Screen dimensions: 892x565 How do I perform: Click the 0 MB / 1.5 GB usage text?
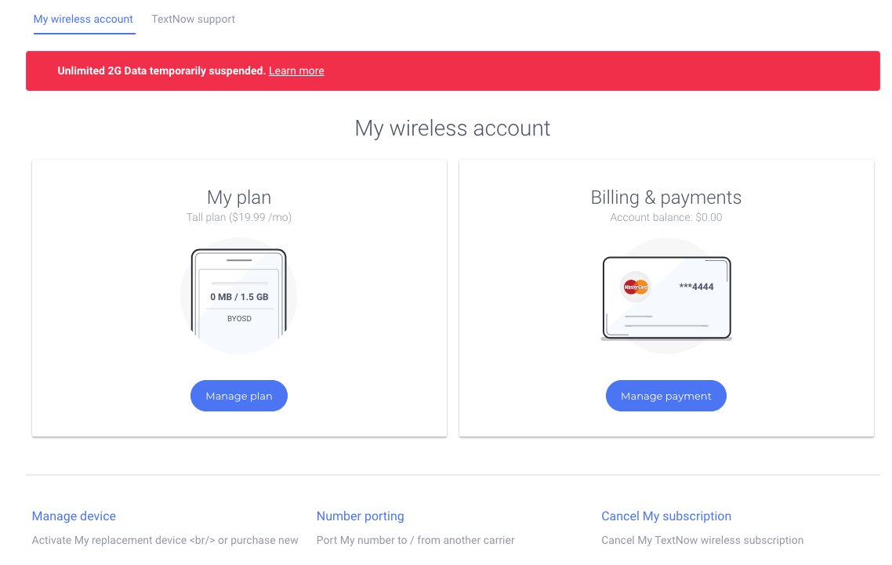click(239, 297)
